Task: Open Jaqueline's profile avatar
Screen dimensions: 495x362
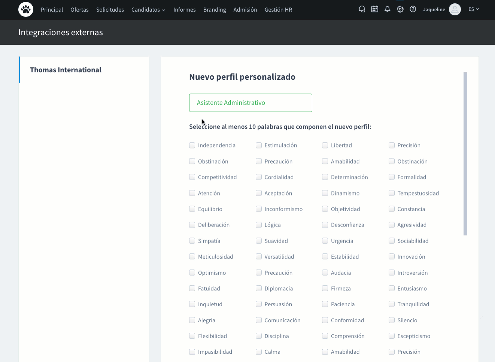Action: [455, 9]
